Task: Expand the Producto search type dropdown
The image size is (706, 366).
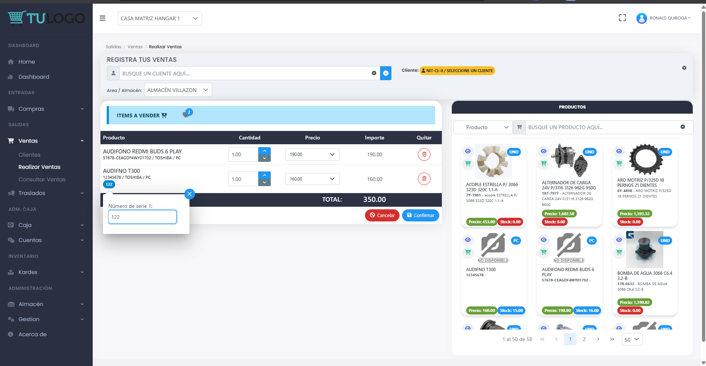Action: 483,127
